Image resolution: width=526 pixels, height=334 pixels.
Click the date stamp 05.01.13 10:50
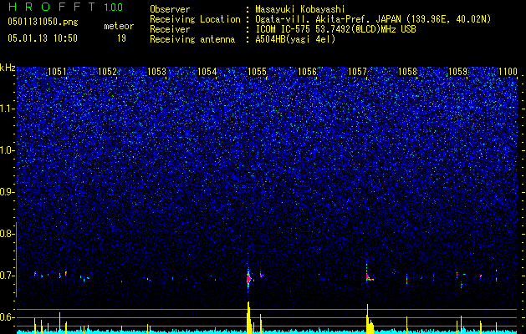43,38
